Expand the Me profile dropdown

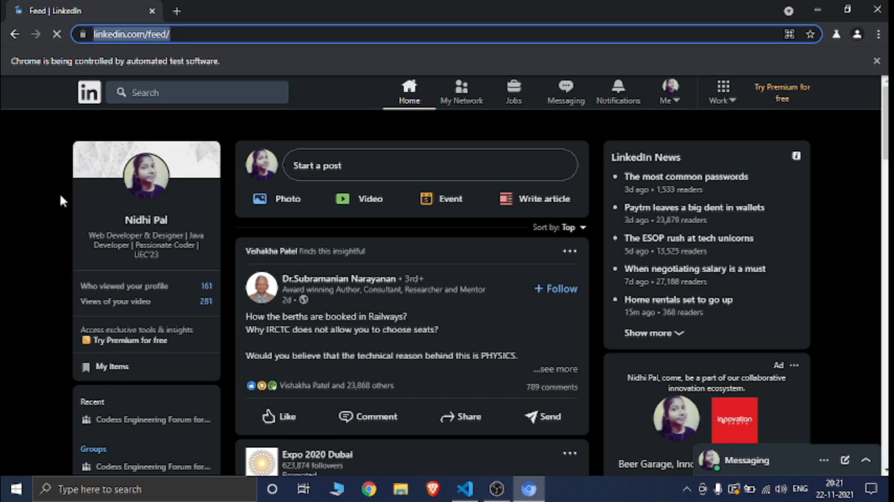point(670,92)
